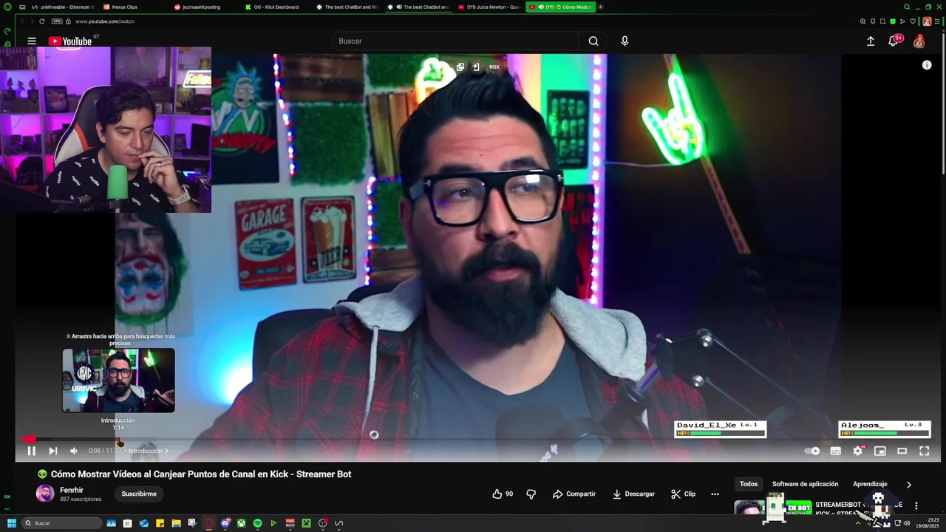Dislike the video
This screenshot has height=532, width=946.
click(531, 494)
